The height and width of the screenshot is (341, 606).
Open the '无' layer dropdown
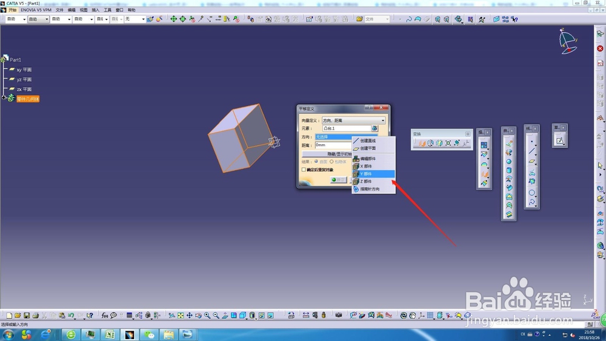(x=135, y=19)
